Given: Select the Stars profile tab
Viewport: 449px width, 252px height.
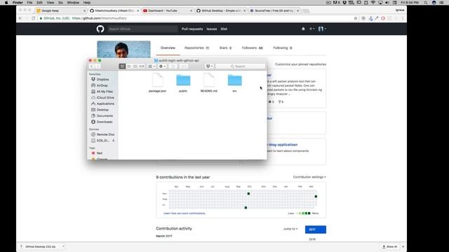Looking at the screenshot, I should coord(226,48).
